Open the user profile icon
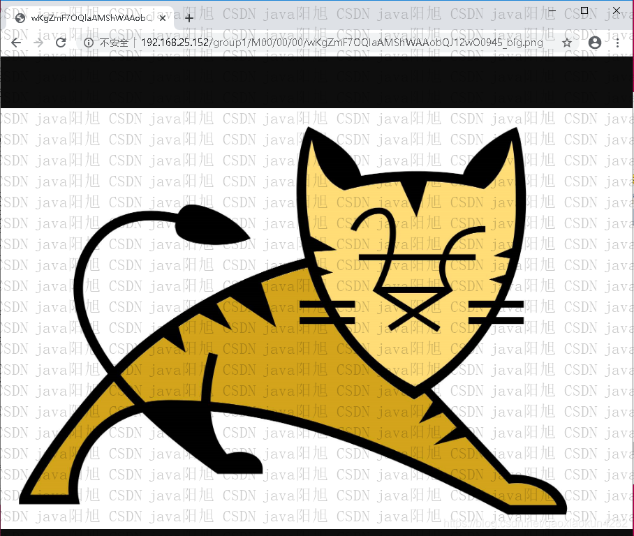 pos(595,43)
